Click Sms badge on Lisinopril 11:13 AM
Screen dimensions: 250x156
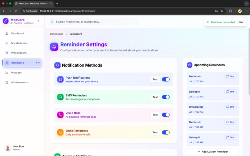[230, 137]
